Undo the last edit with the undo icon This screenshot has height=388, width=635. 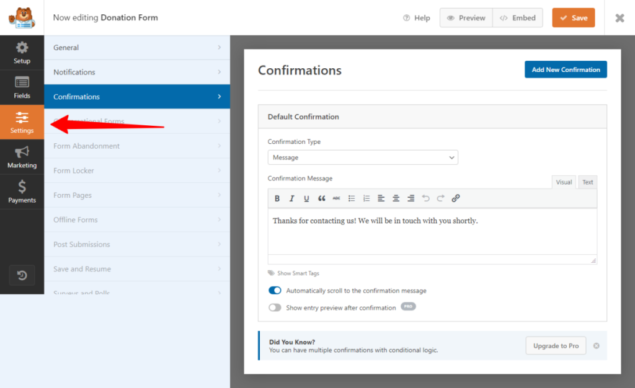[425, 198]
